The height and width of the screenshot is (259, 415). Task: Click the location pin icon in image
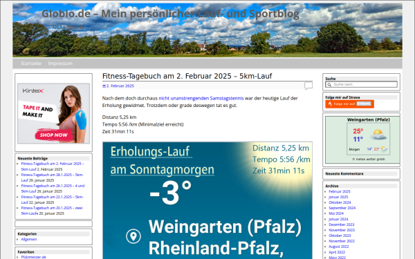[133, 236]
